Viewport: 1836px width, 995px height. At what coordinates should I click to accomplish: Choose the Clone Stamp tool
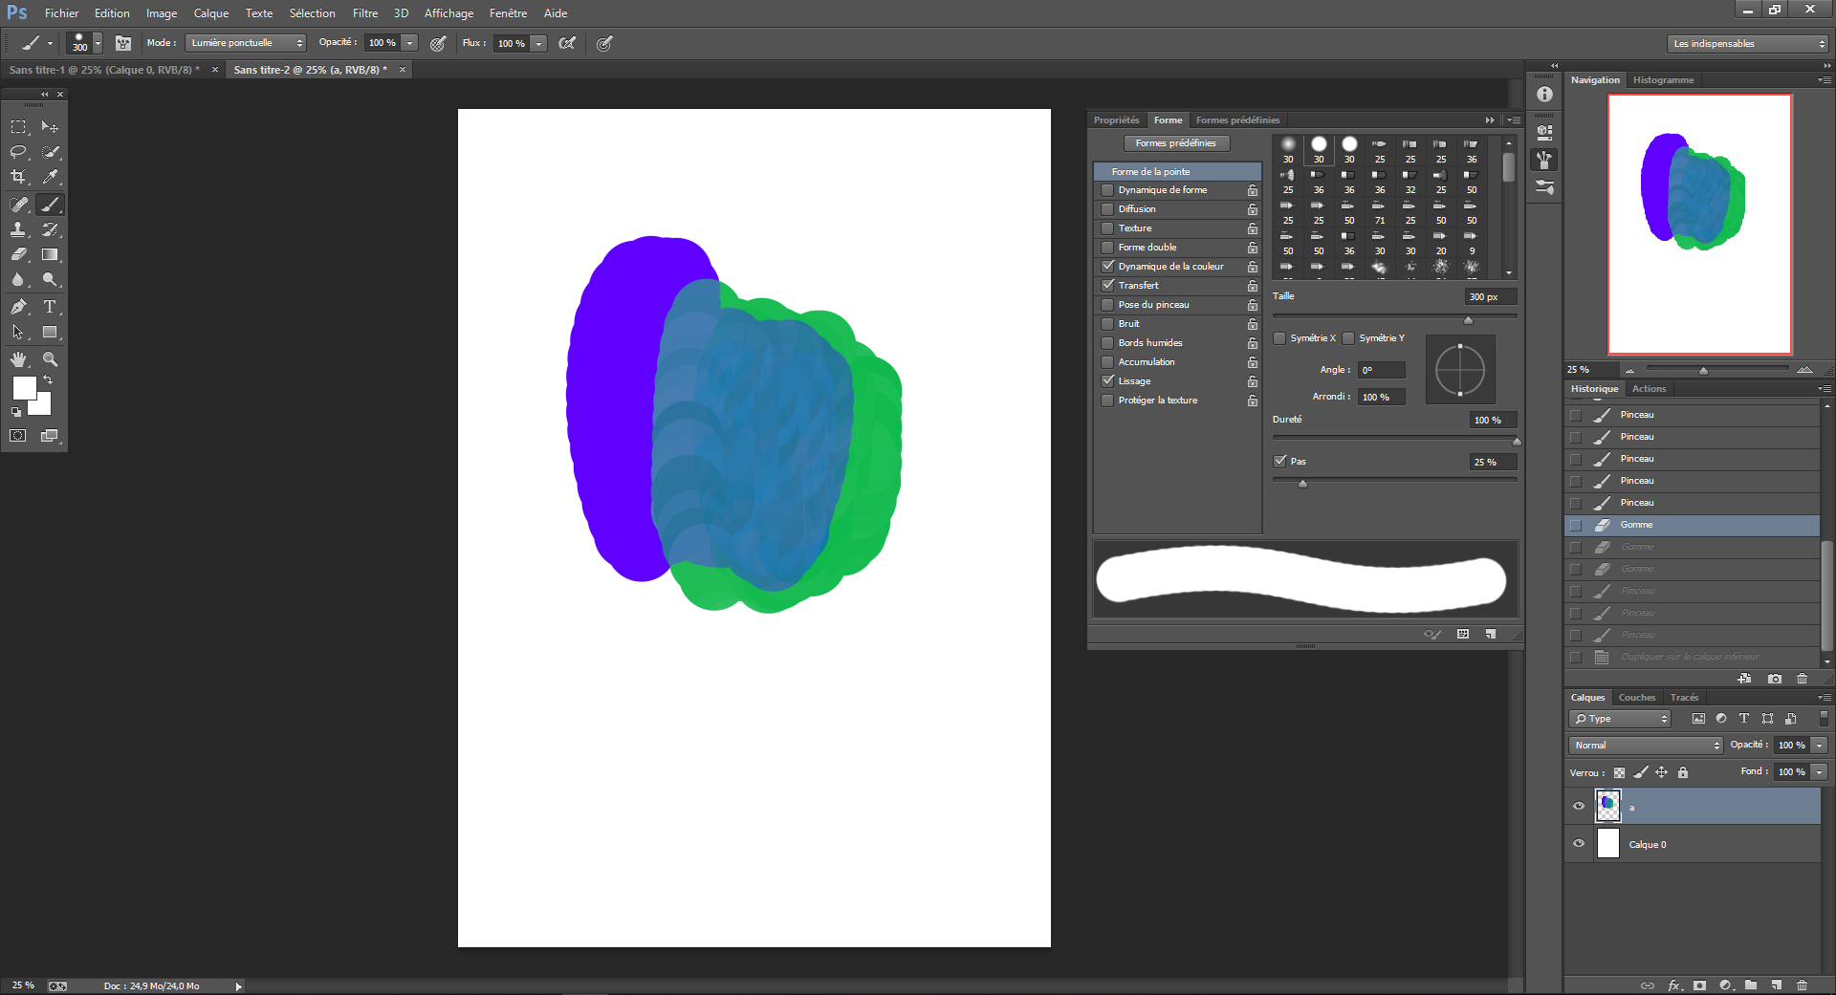(18, 229)
